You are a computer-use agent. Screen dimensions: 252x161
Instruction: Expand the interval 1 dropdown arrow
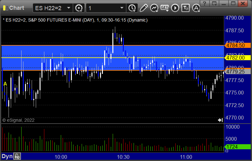point(122,8)
